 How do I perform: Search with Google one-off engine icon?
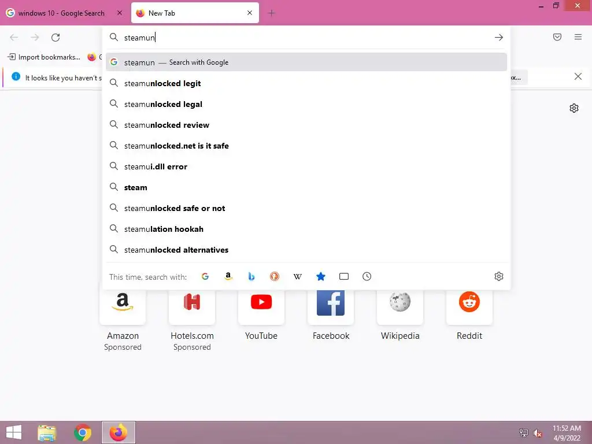(x=205, y=276)
